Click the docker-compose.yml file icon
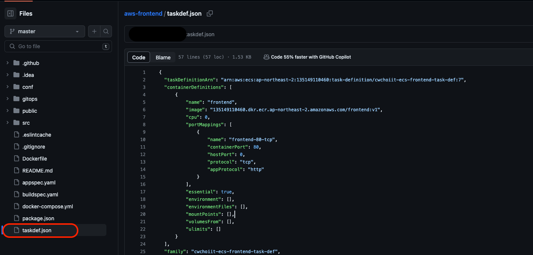The width and height of the screenshot is (533, 255). tap(16, 206)
